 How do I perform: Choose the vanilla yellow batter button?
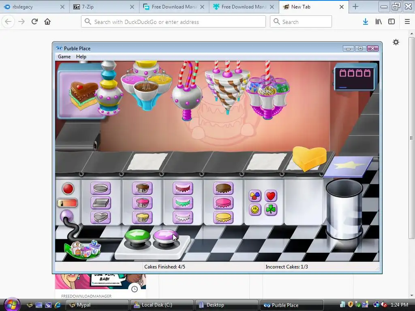click(142, 217)
